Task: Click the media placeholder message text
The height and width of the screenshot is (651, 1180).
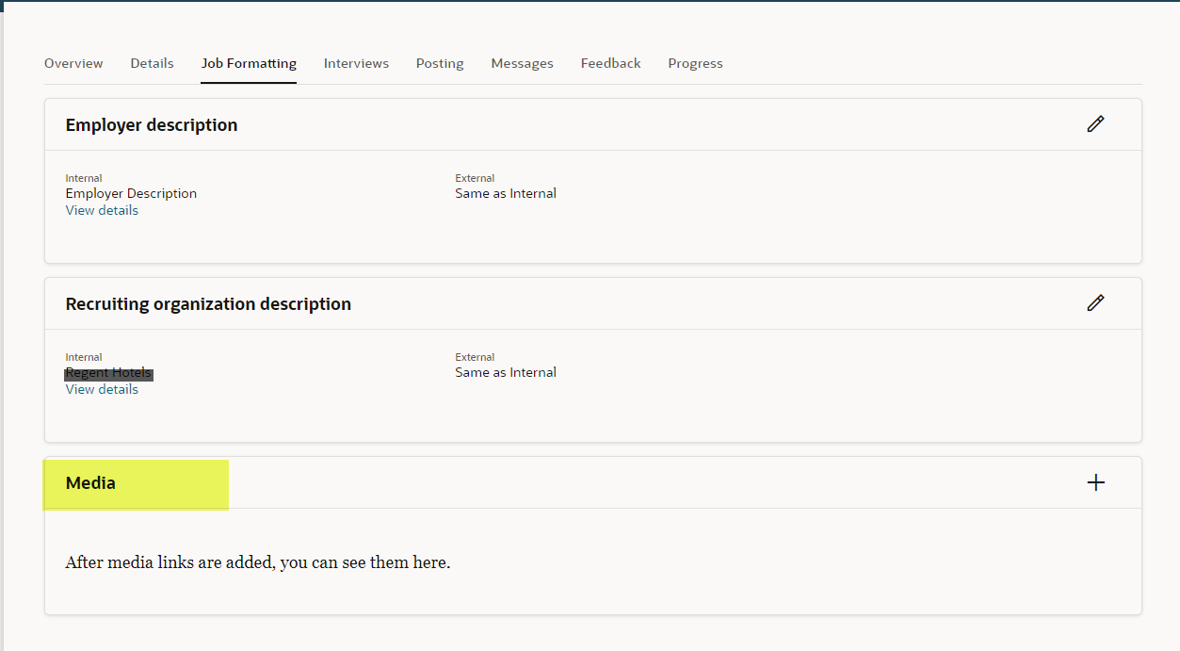Action: (x=257, y=561)
